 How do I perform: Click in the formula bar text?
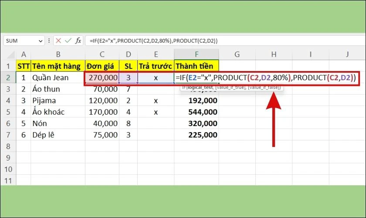[x=153, y=41]
